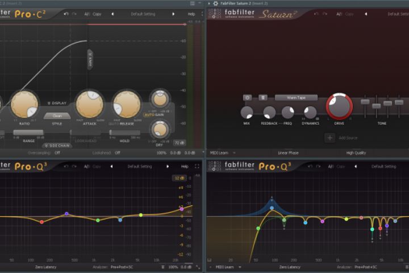Click redo arrow in Saturn 2 header
Screen dimensions: 409x273
coord(325,14)
